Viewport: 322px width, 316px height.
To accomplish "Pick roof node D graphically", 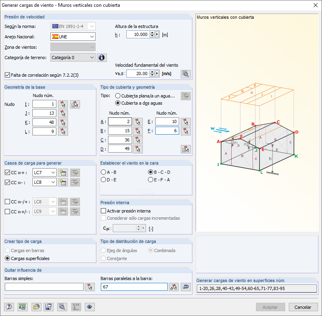I will tap(138, 149).
